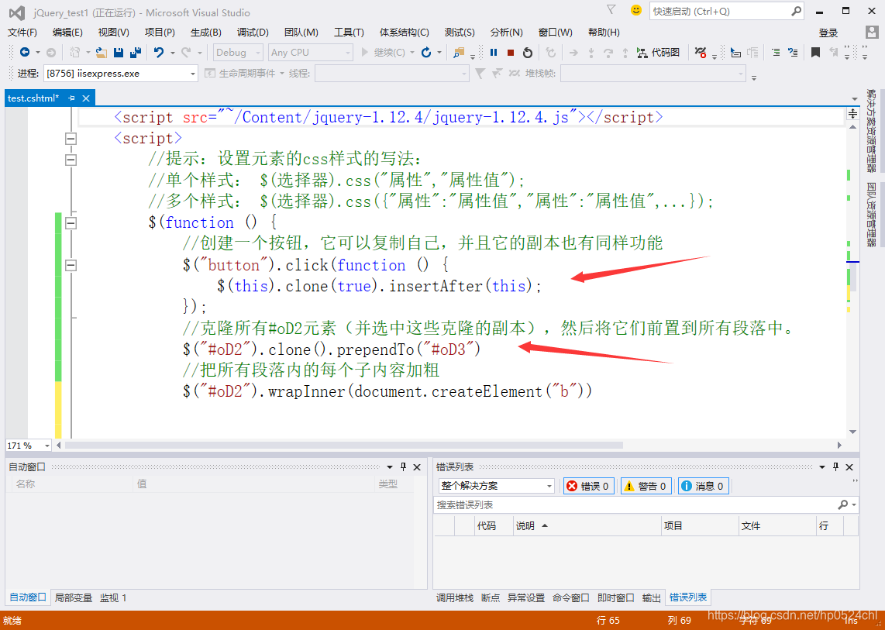Open the 文件(F) menu

coord(22,33)
